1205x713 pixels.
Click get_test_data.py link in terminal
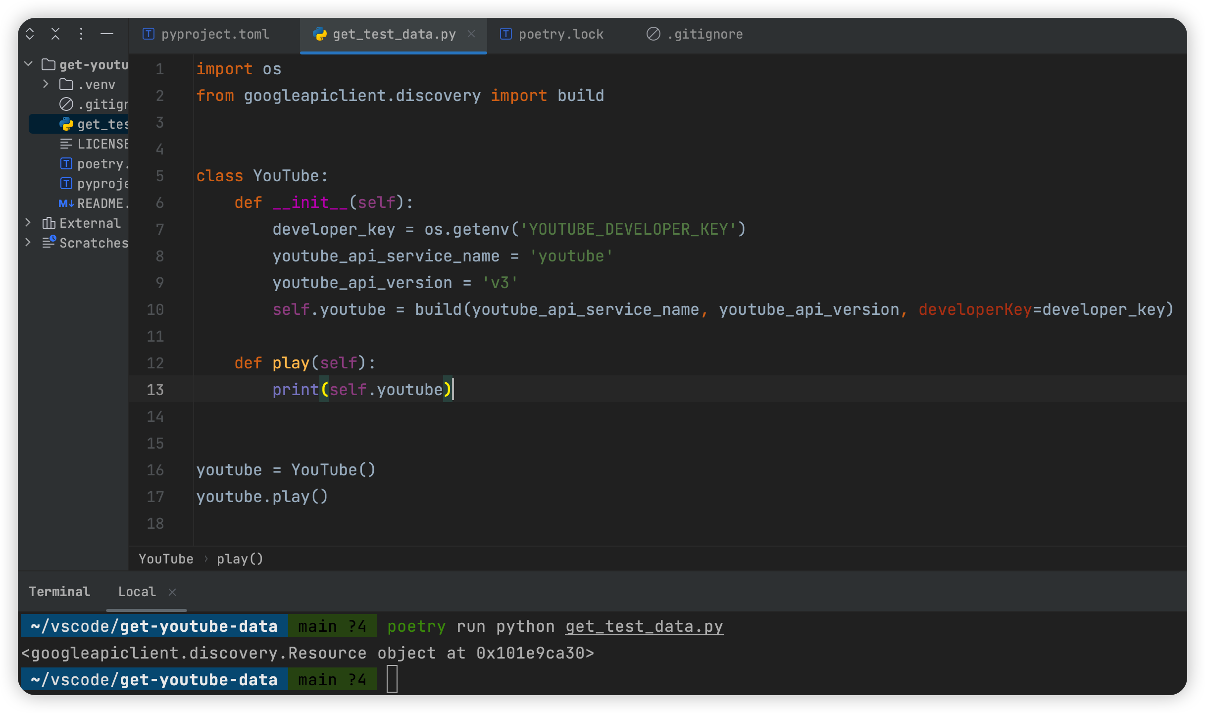[x=644, y=626]
